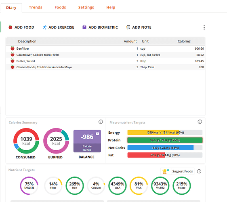Open the Foods tab
Image resolution: width=227 pixels, height=202 pixels.
tap(60, 7)
